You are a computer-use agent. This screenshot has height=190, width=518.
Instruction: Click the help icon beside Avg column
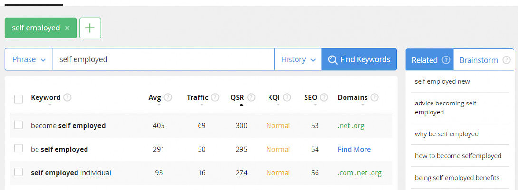[x=168, y=97]
